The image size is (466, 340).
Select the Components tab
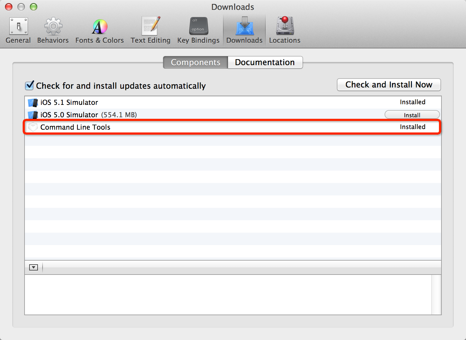[x=195, y=62]
